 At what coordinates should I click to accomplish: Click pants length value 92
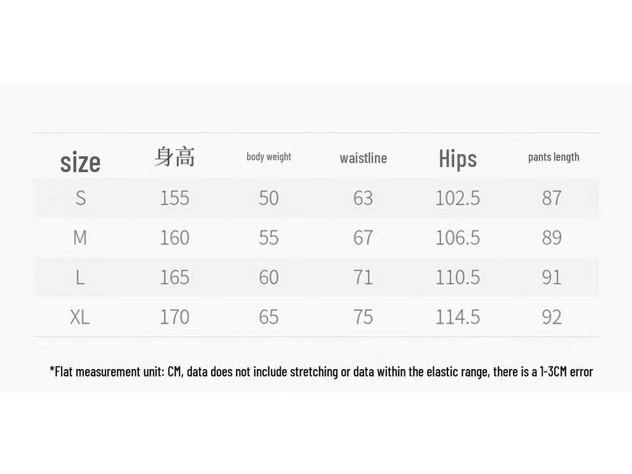tap(552, 317)
